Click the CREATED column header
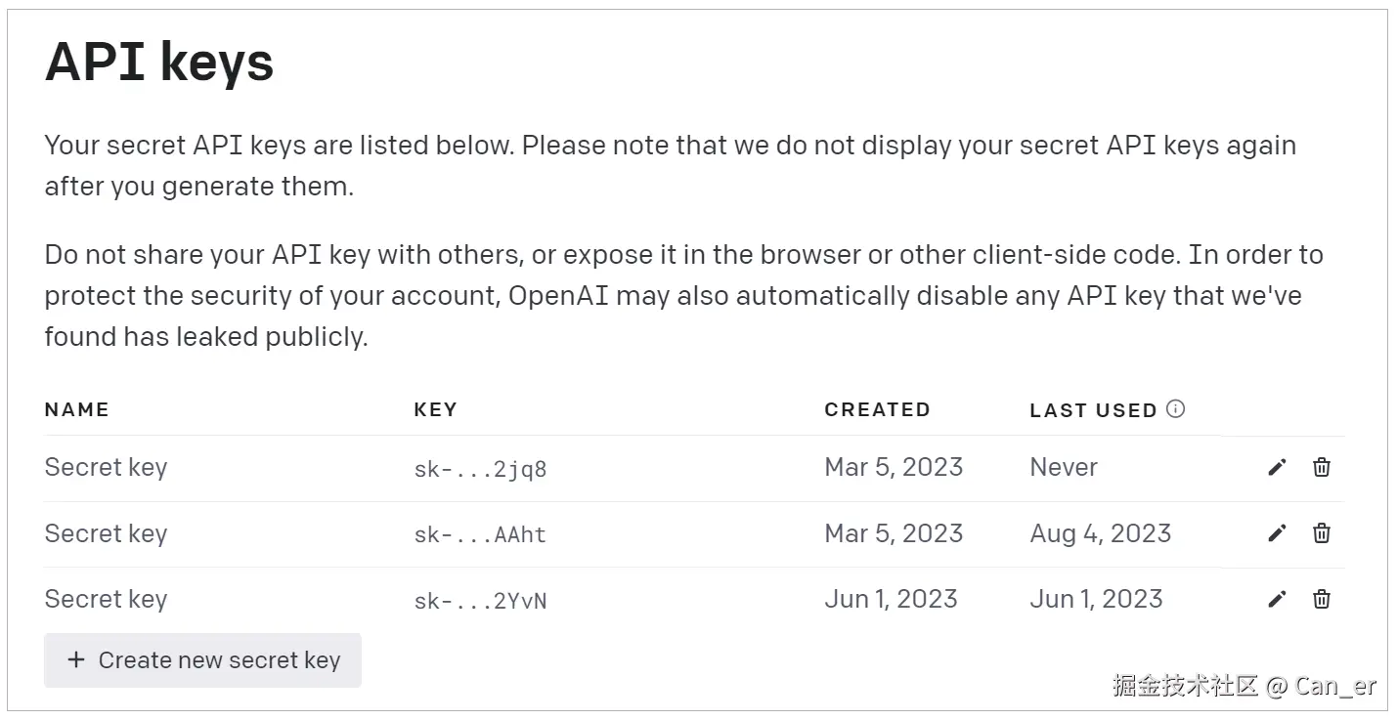Viewport: 1397px width, 720px height. coord(877,409)
